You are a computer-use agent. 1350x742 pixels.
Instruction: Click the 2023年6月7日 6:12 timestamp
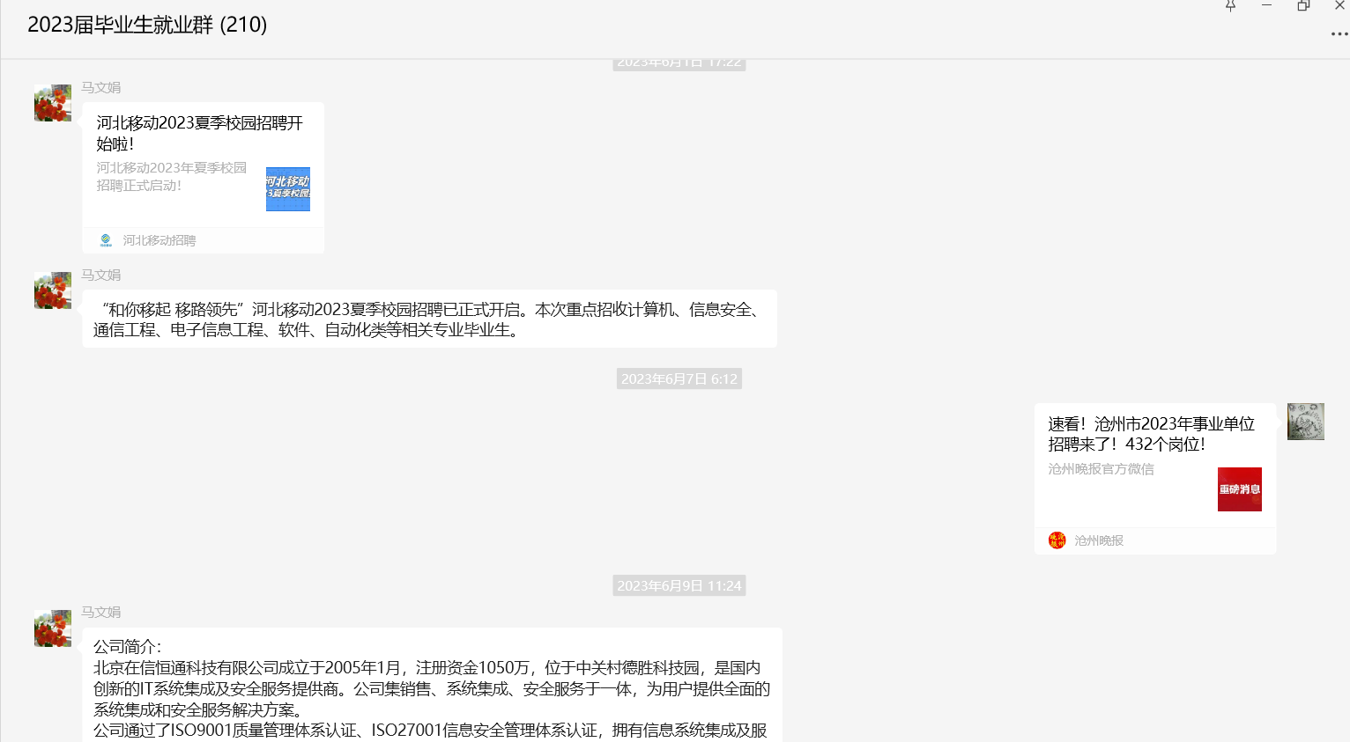pos(679,379)
